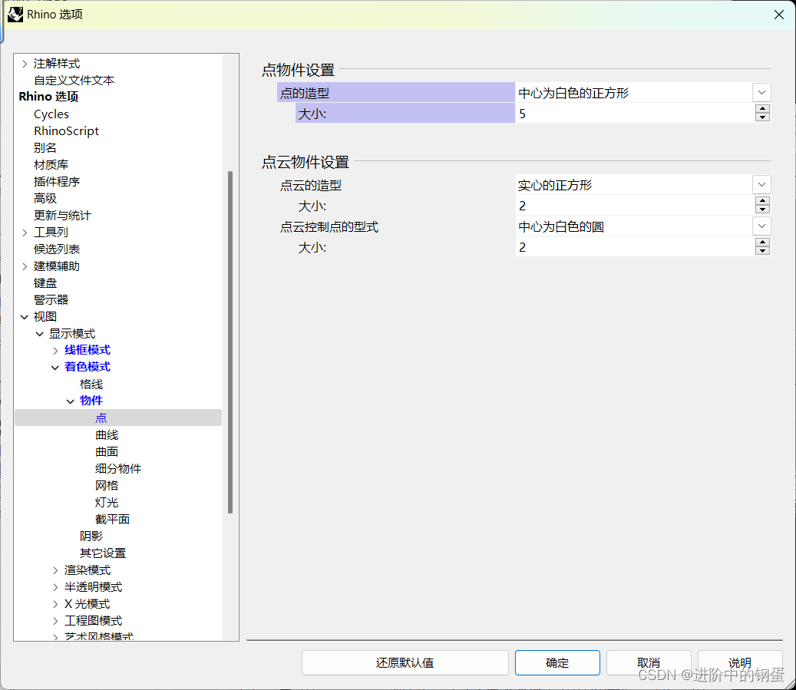The width and height of the screenshot is (796, 690).
Task: Open the 材质库 options page
Action: (x=51, y=164)
